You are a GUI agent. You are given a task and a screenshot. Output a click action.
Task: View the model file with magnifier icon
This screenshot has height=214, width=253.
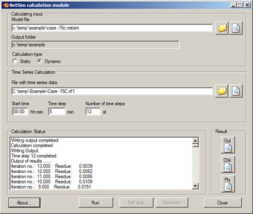pyautogui.click(x=236, y=28)
